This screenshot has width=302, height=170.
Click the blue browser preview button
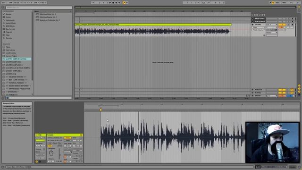pos(8,98)
